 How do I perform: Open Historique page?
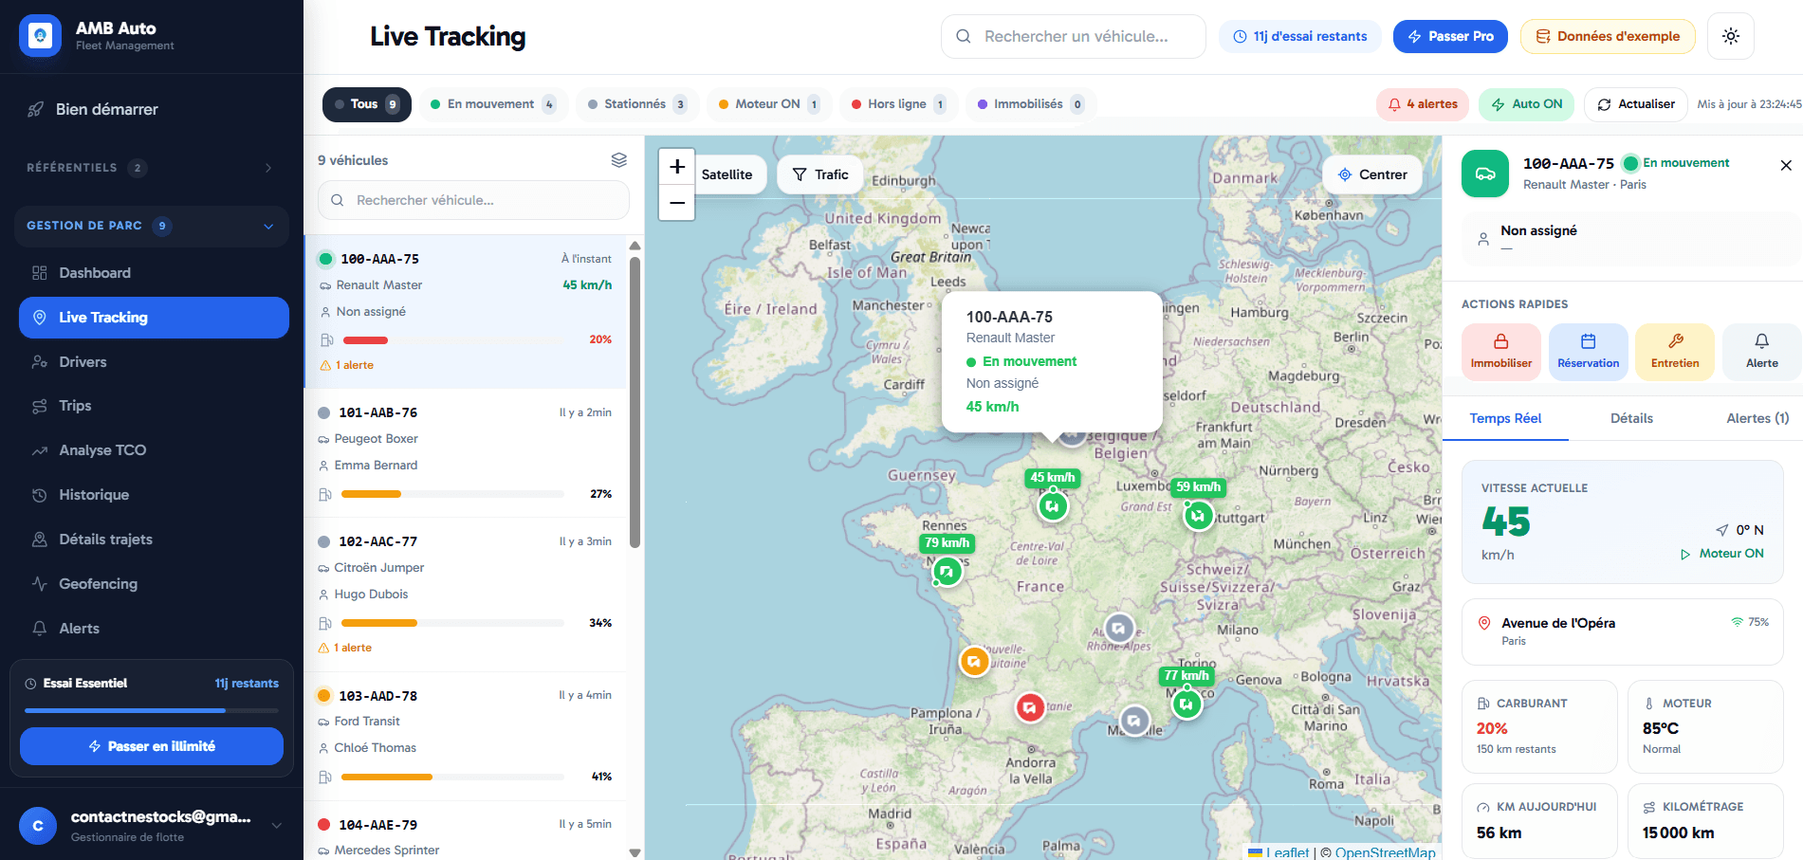[x=154, y=495]
